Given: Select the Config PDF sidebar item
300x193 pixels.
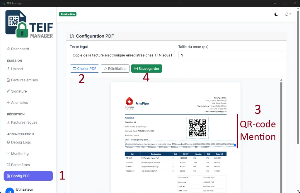Looking at the screenshot, I should tap(28, 176).
